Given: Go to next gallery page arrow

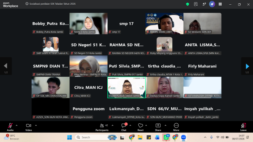Looking at the screenshot, I should (247, 66).
